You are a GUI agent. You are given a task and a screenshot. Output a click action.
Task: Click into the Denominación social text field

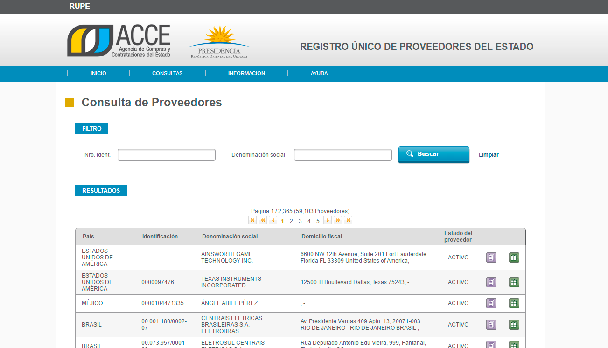pyautogui.click(x=343, y=155)
